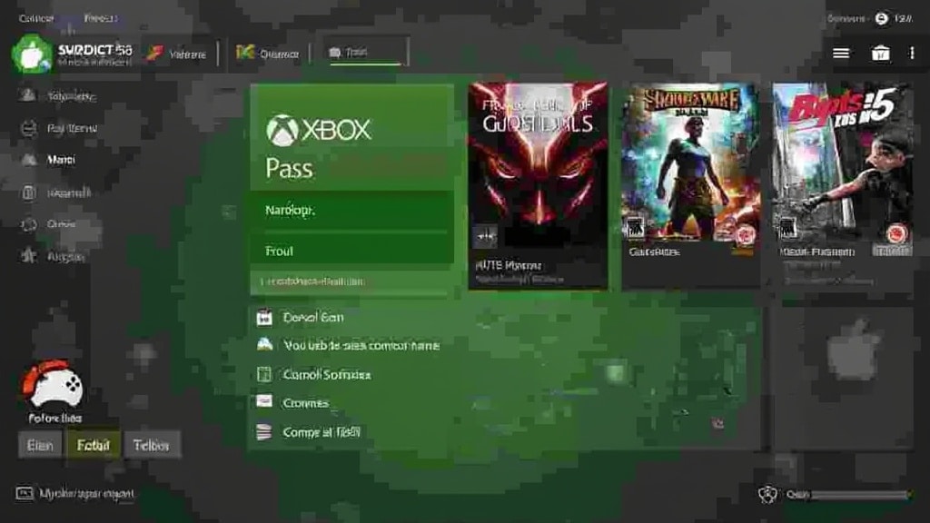
Task: Click the emblem icon beside bottom-right slider
Action: pyautogui.click(x=768, y=493)
